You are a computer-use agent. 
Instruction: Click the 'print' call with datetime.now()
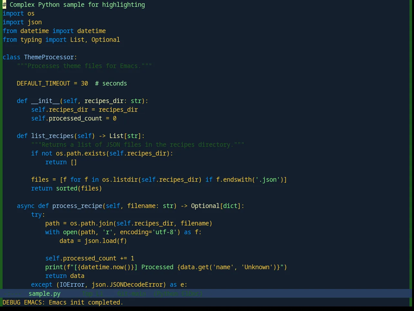click(166, 267)
